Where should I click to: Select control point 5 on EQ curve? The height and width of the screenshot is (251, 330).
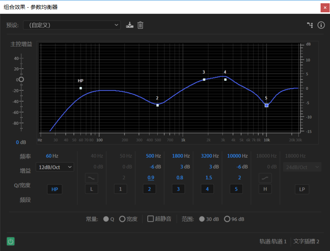click(x=266, y=105)
